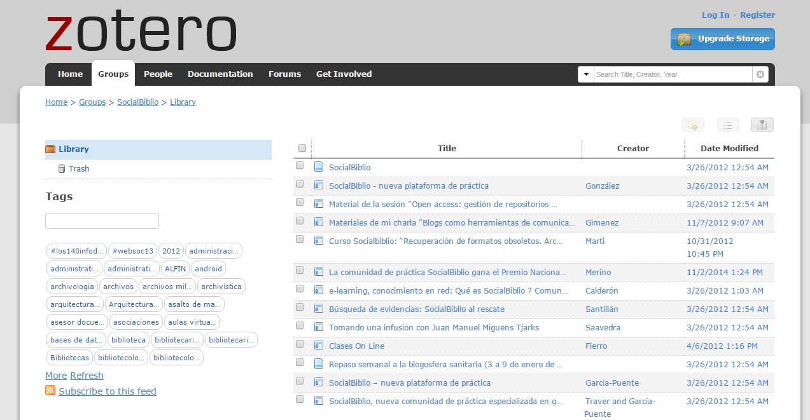Click the Upgrade Storage box icon
This screenshot has height=420, width=810.
[684, 39]
